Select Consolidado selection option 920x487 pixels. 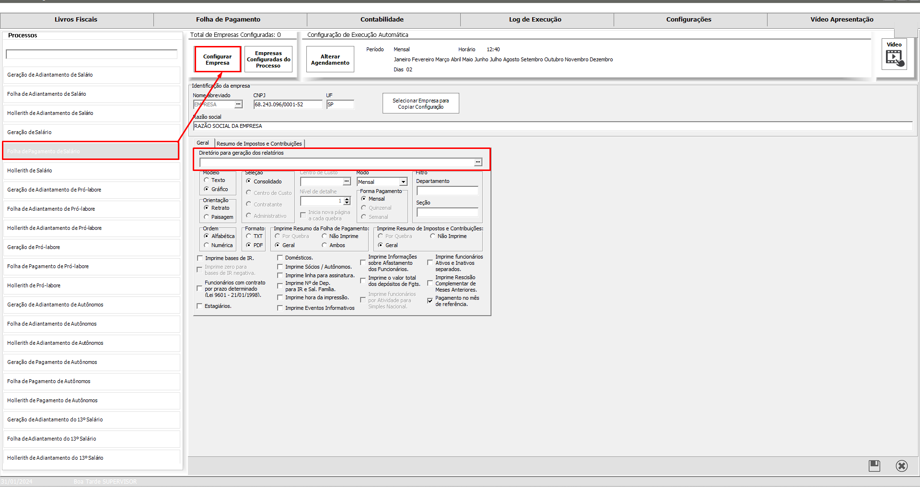point(249,181)
